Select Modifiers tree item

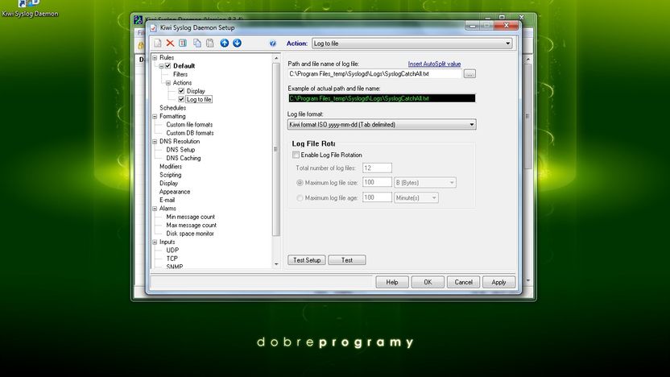171,166
